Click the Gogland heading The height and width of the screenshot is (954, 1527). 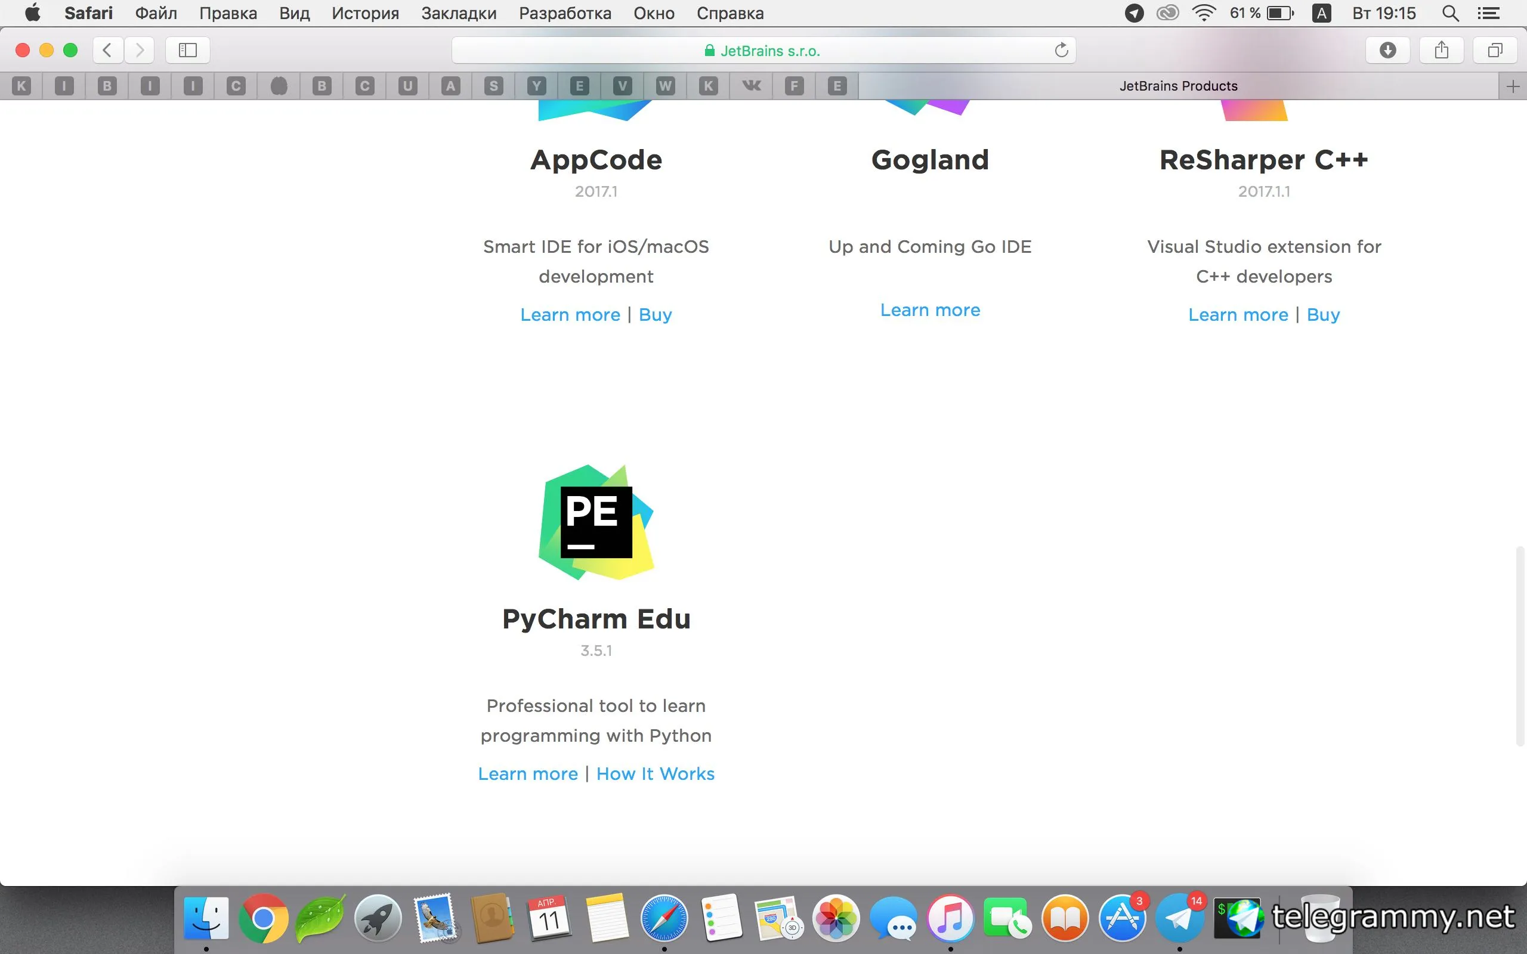930,160
